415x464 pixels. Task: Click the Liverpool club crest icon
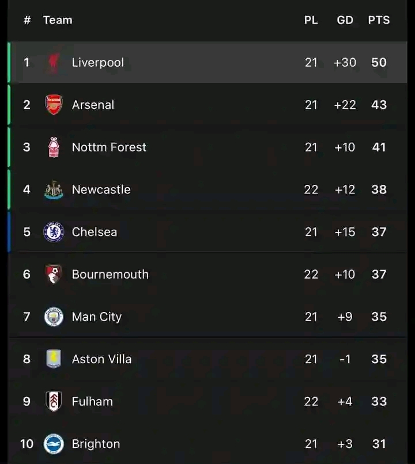pyautogui.click(x=54, y=63)
